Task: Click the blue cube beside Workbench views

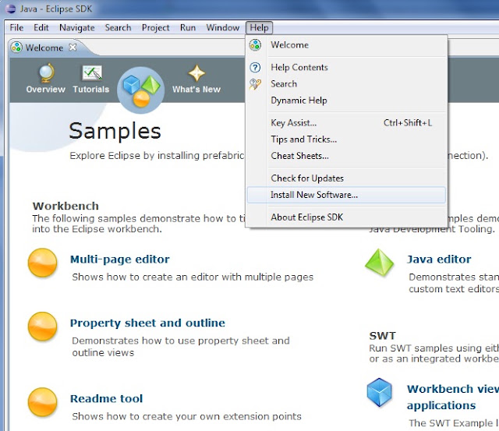Action: click(379, 392)
